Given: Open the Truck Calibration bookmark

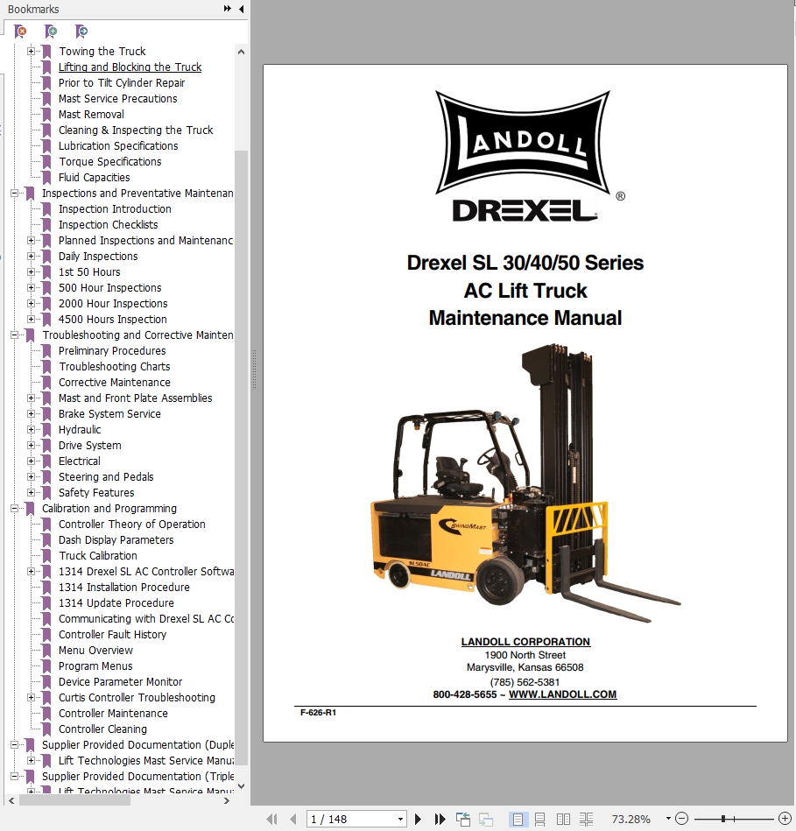Looking at the screenshot, I should point(98,556).
